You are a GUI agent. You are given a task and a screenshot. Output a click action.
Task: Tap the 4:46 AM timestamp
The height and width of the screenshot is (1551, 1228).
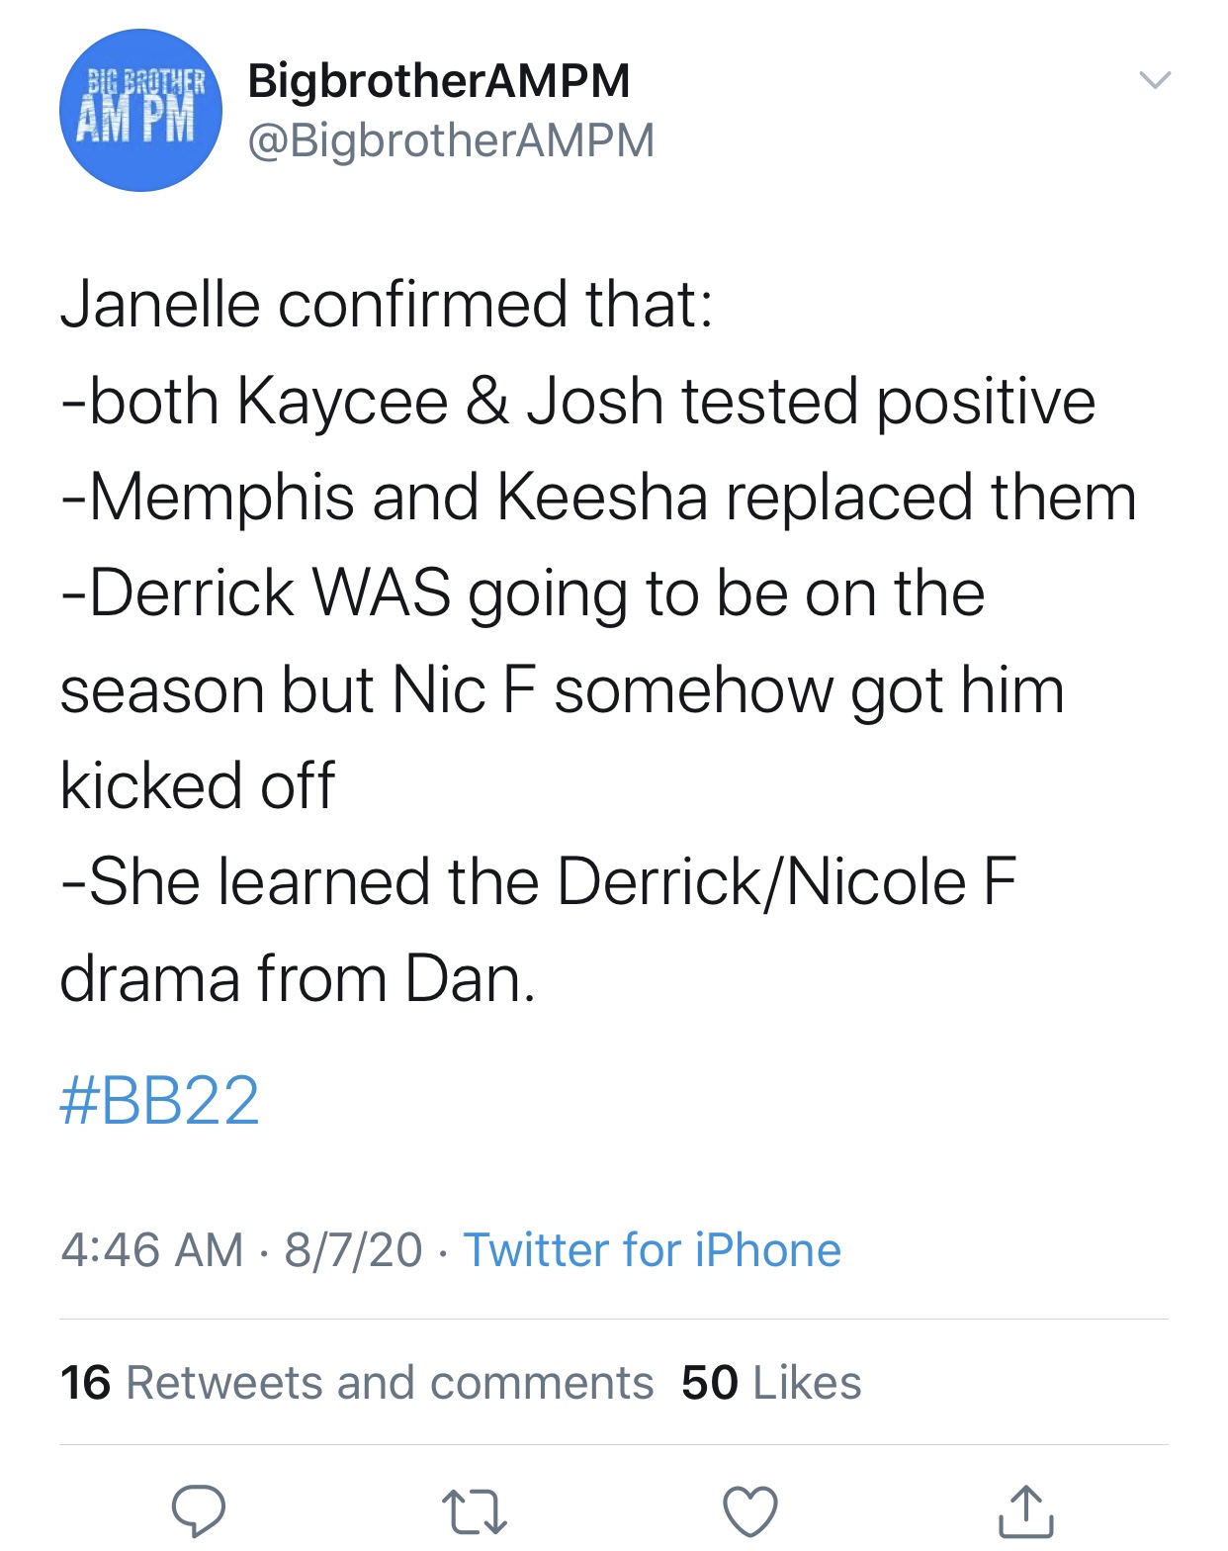coord(151,1249)
